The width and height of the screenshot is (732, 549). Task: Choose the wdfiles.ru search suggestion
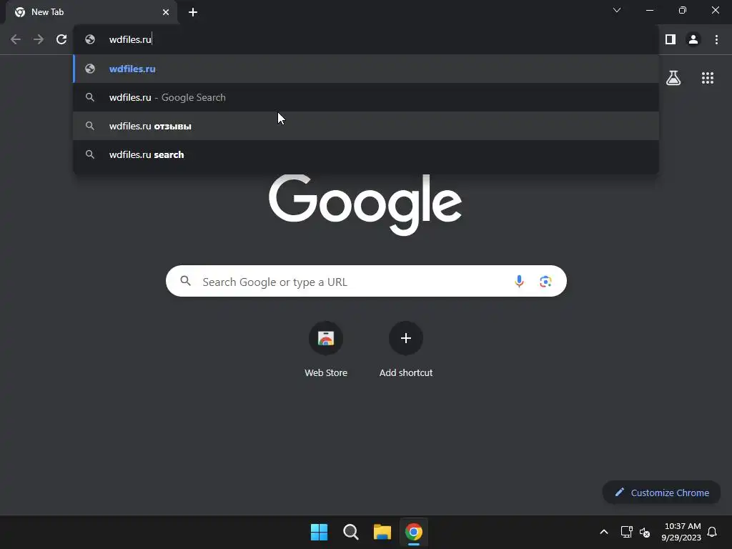coord(366,154)
